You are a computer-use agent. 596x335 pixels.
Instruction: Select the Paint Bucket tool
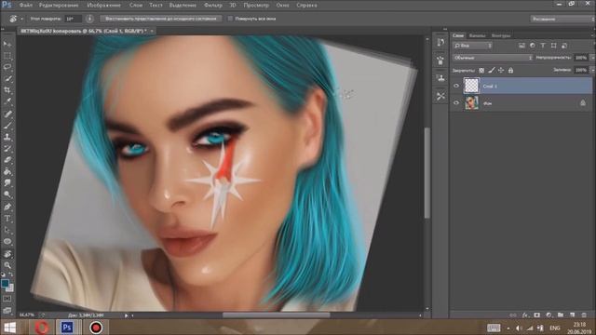(x=7, y=171)
